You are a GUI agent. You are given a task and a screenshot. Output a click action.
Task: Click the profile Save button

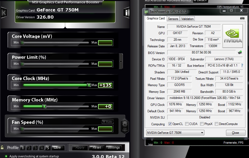point(58,148)
